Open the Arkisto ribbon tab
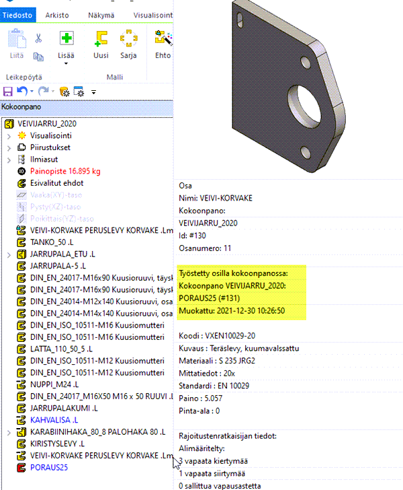This screenshot has width=403, height=490. (x=58, y=14)
